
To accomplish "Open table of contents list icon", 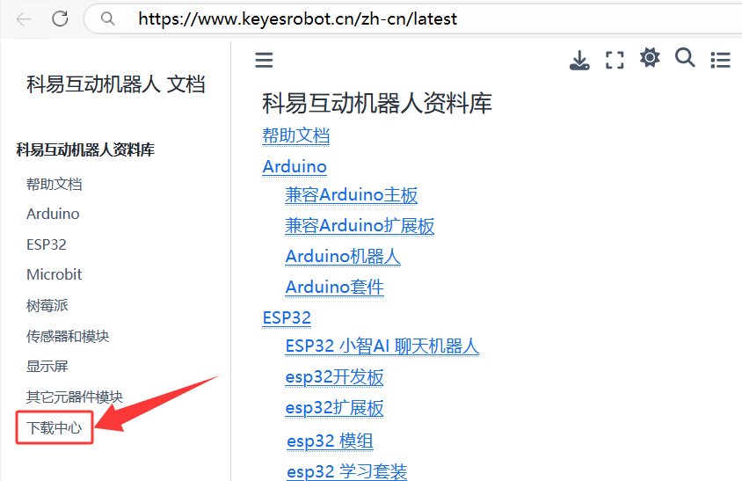I will tap(720, 60).
